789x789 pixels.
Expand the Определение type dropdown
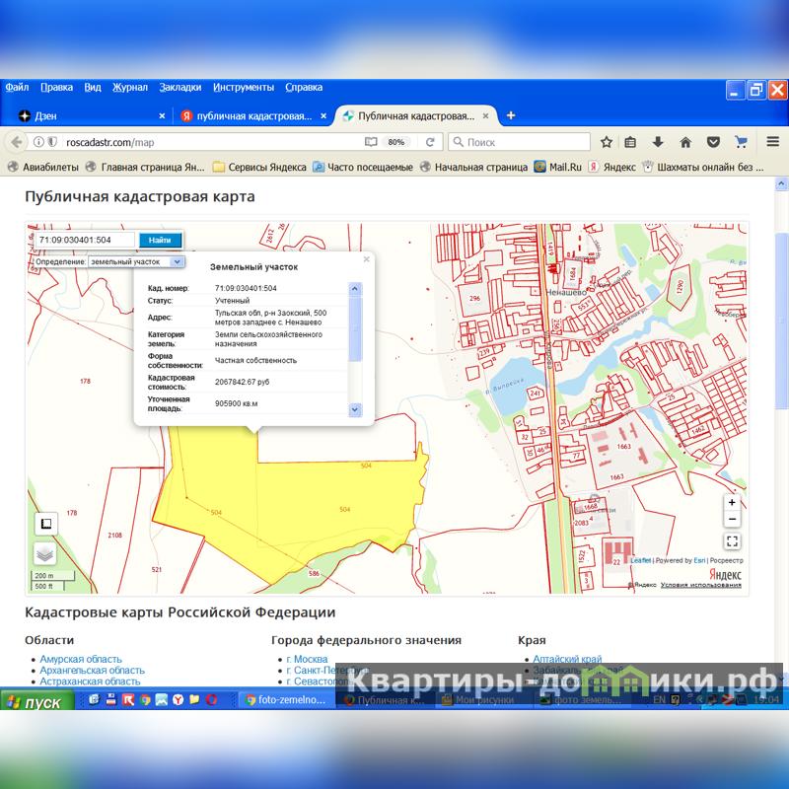click(177, 262)
